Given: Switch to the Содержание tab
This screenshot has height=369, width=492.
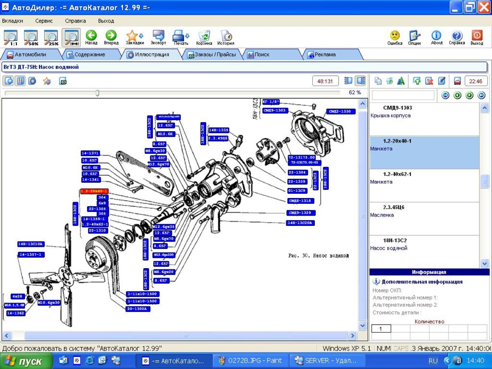Looking at the screenshot, I should click(90, 55).
